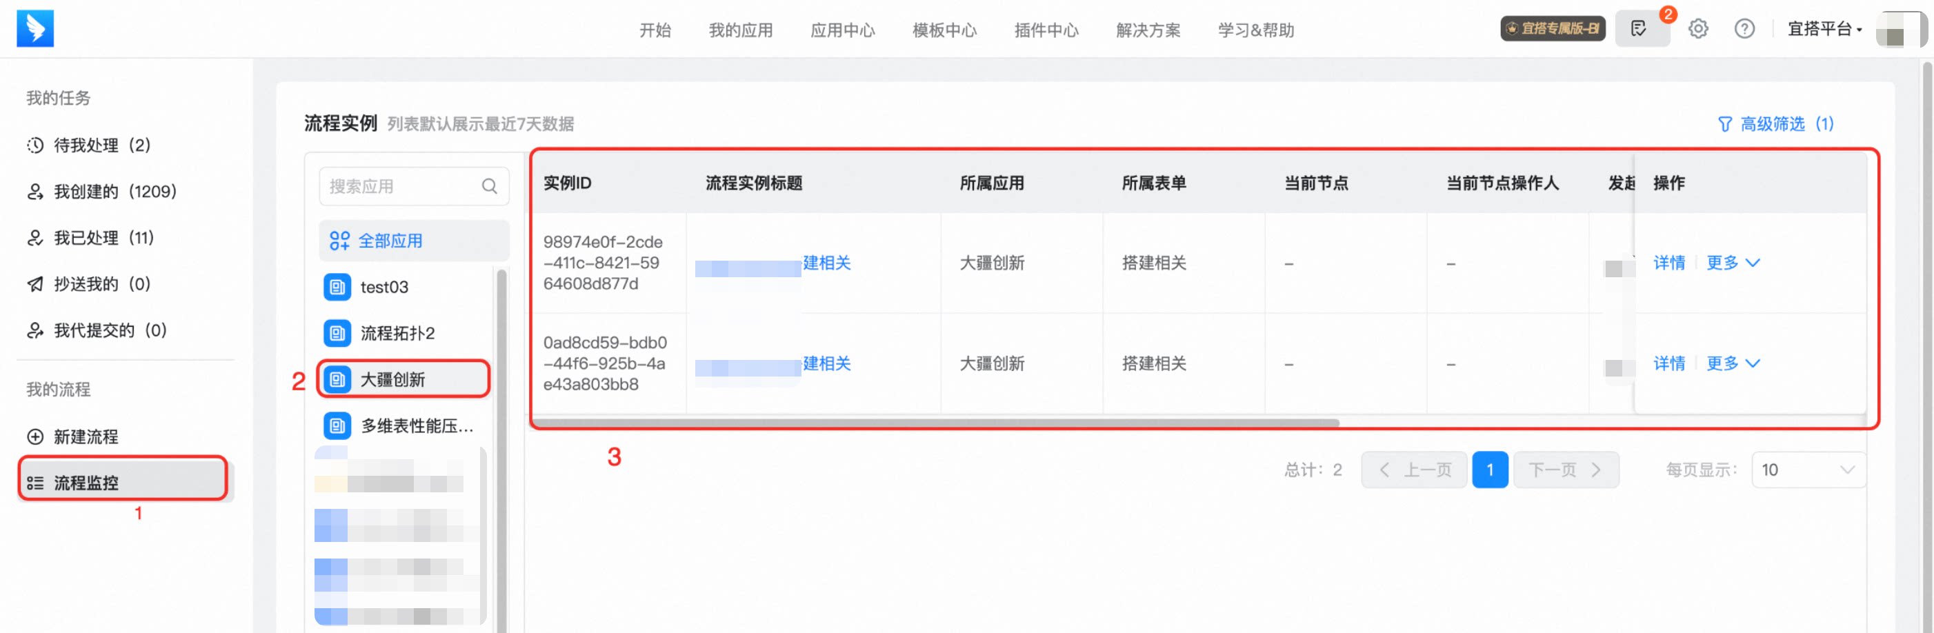
Task: Click the 新建流程 plus icon
Action: 35,436
